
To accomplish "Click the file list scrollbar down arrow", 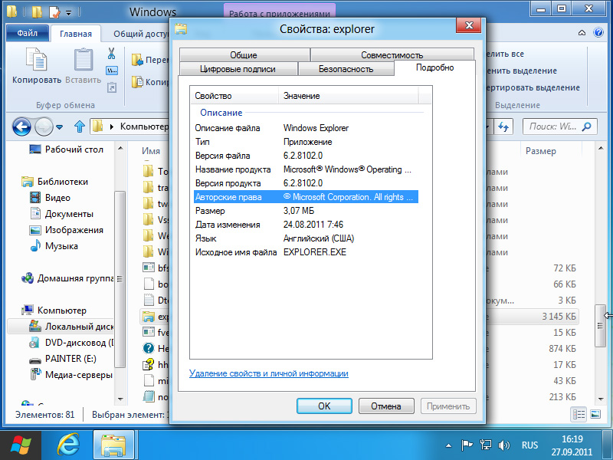I will 601,399.
